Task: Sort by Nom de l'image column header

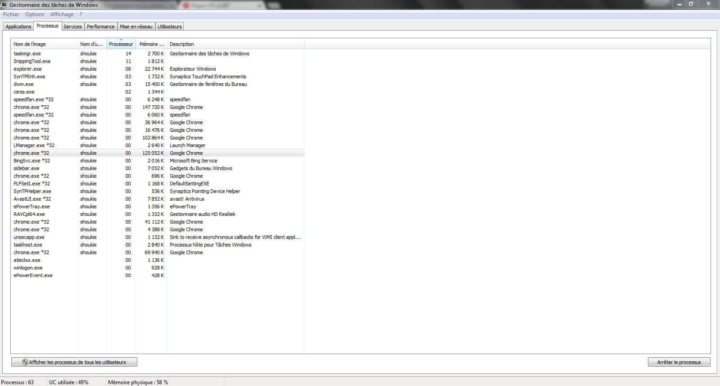Action: pyautogui.click(x=44, y=44)
